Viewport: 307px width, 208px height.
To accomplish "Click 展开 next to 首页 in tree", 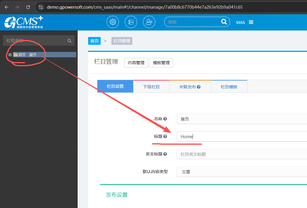I will point(33,55).
